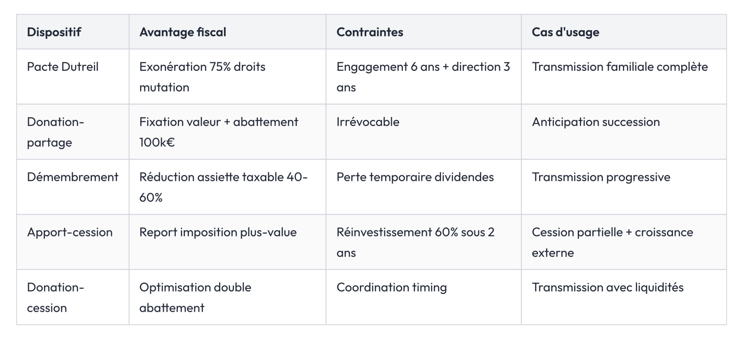This screenshot has width=738, height=339.
Task: Click the Transmission avec liquidités cell
Action: [624, 297]
